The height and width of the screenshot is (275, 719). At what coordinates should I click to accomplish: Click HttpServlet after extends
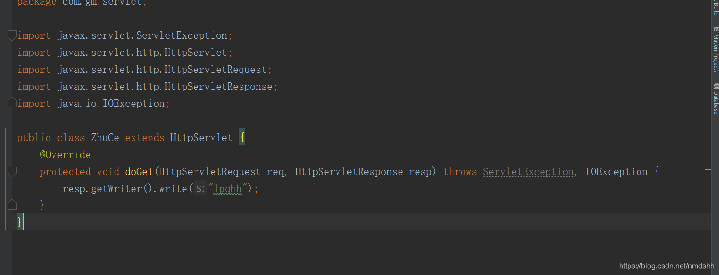[202, 138]
